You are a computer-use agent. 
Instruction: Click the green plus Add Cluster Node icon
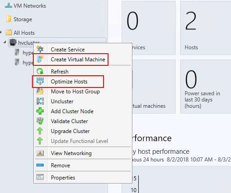coord(40,111)
